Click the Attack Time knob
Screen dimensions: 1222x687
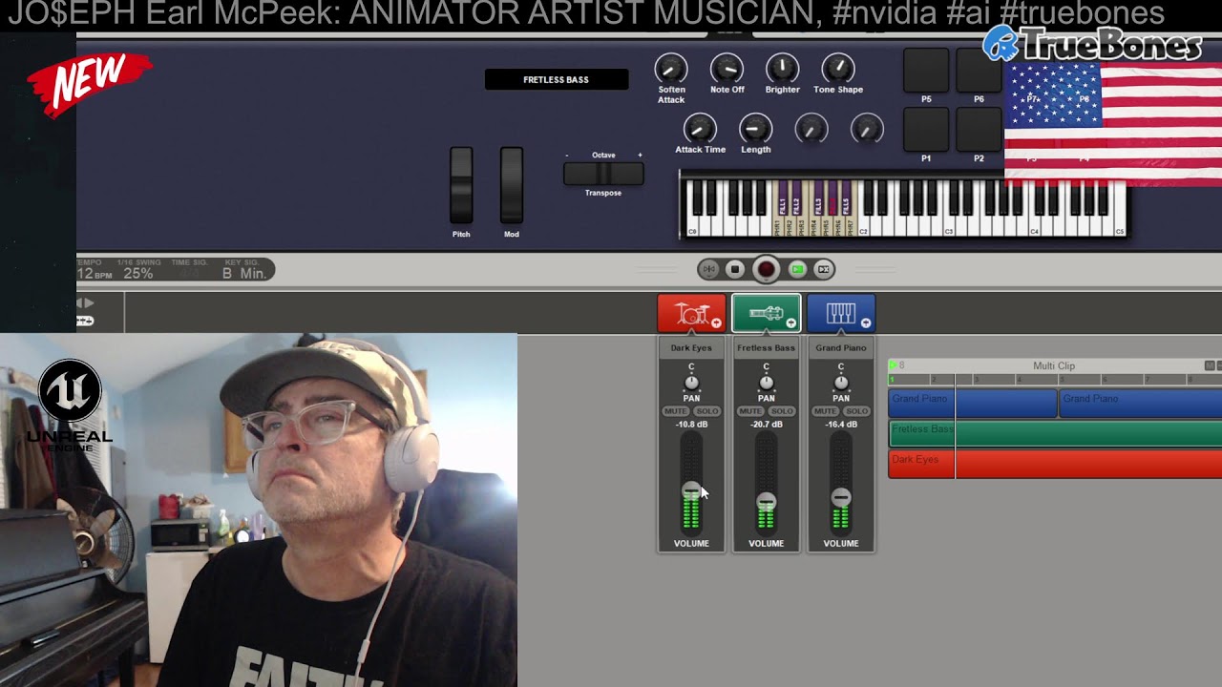700,128
